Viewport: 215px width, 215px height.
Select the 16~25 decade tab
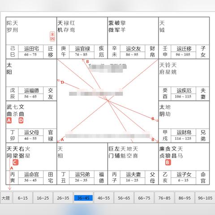[x=43, y=198]
